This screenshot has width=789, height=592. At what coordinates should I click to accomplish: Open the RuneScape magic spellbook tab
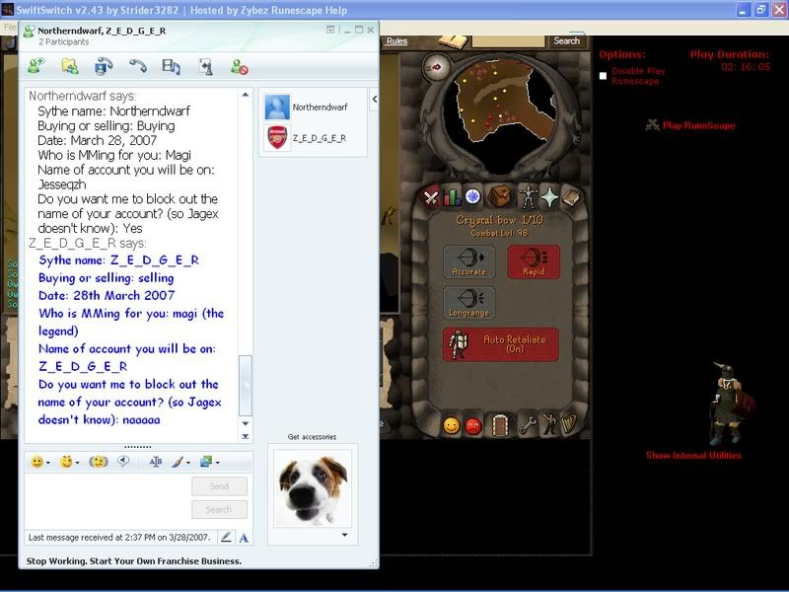571,196
